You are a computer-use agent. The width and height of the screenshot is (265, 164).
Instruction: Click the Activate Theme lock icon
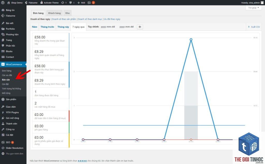[42, 2]
